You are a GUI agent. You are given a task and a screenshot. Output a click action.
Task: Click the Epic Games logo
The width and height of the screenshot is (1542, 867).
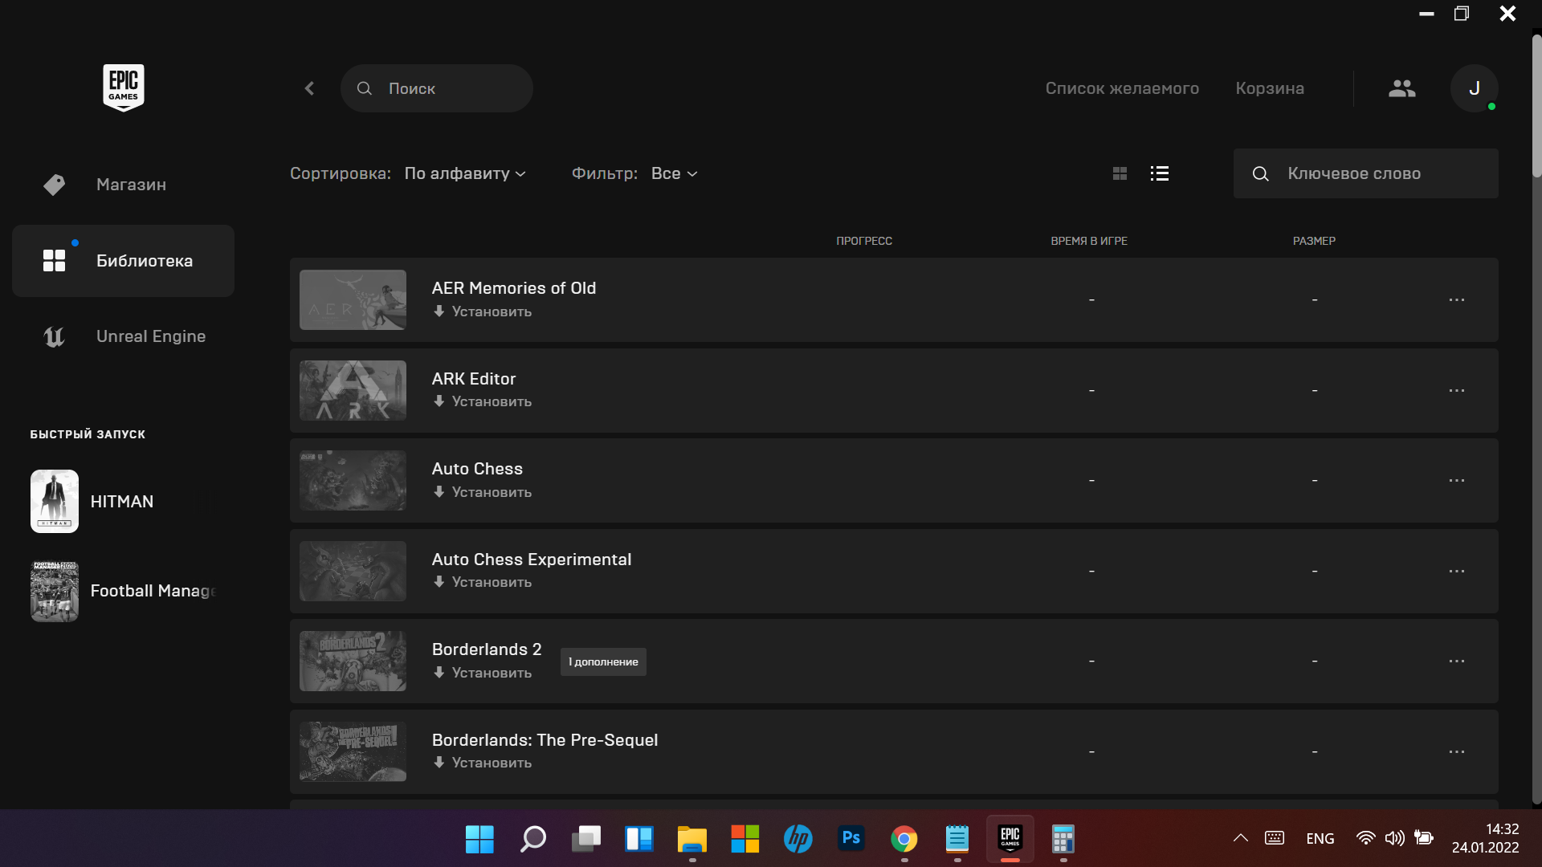tap(123, 88)
